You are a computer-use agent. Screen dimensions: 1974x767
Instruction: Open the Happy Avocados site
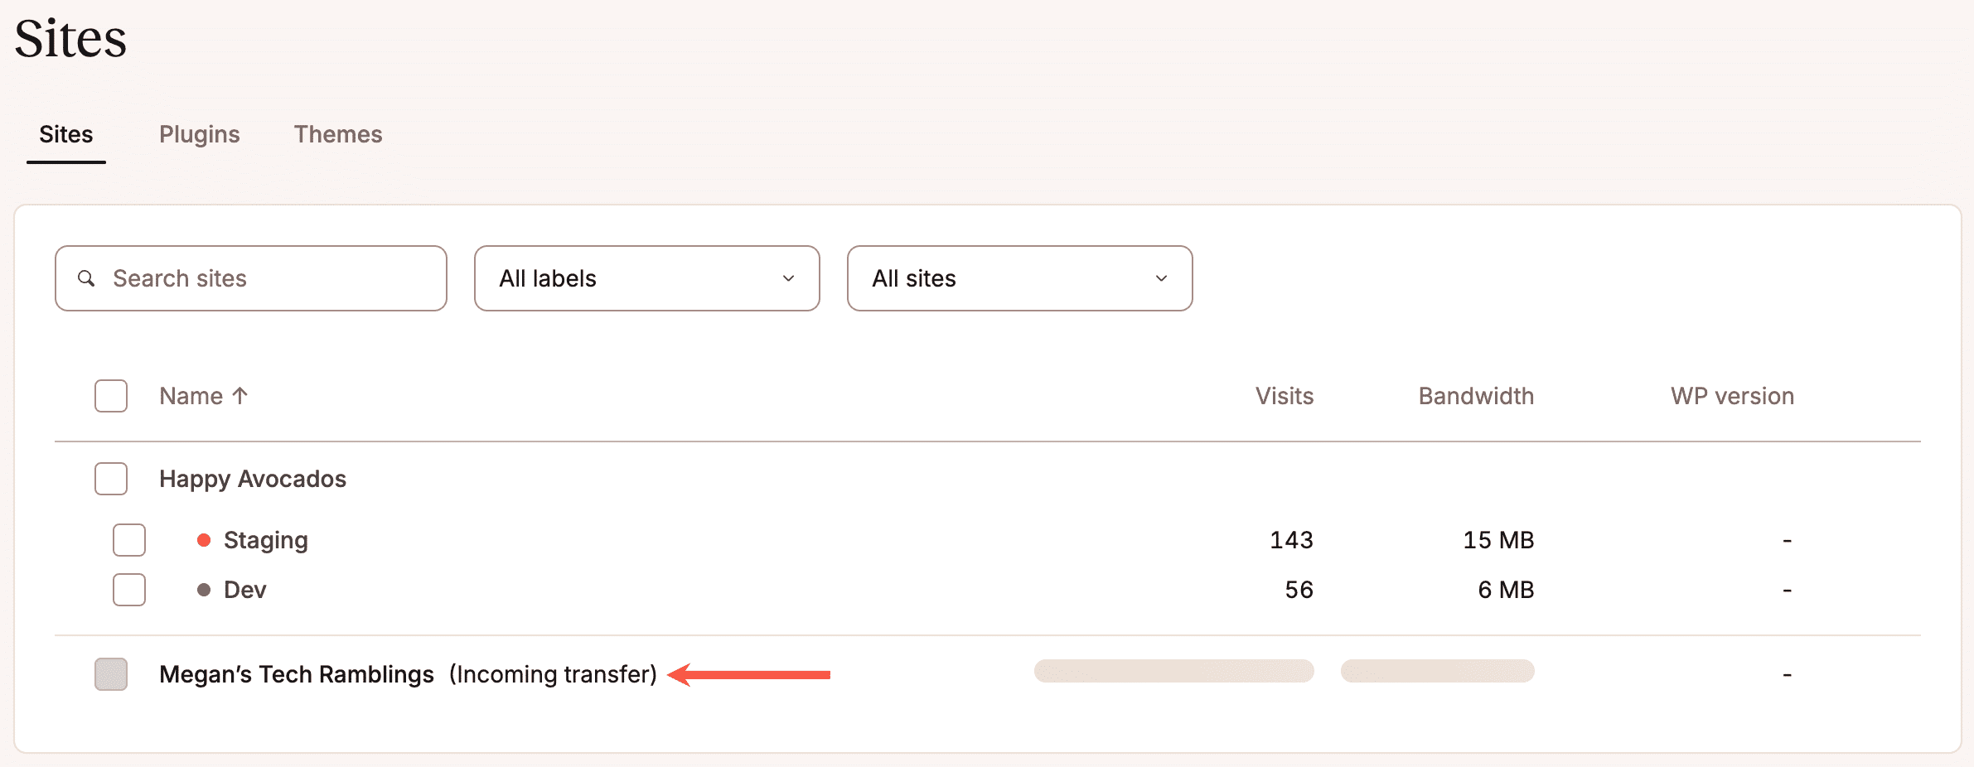[252, 479]
